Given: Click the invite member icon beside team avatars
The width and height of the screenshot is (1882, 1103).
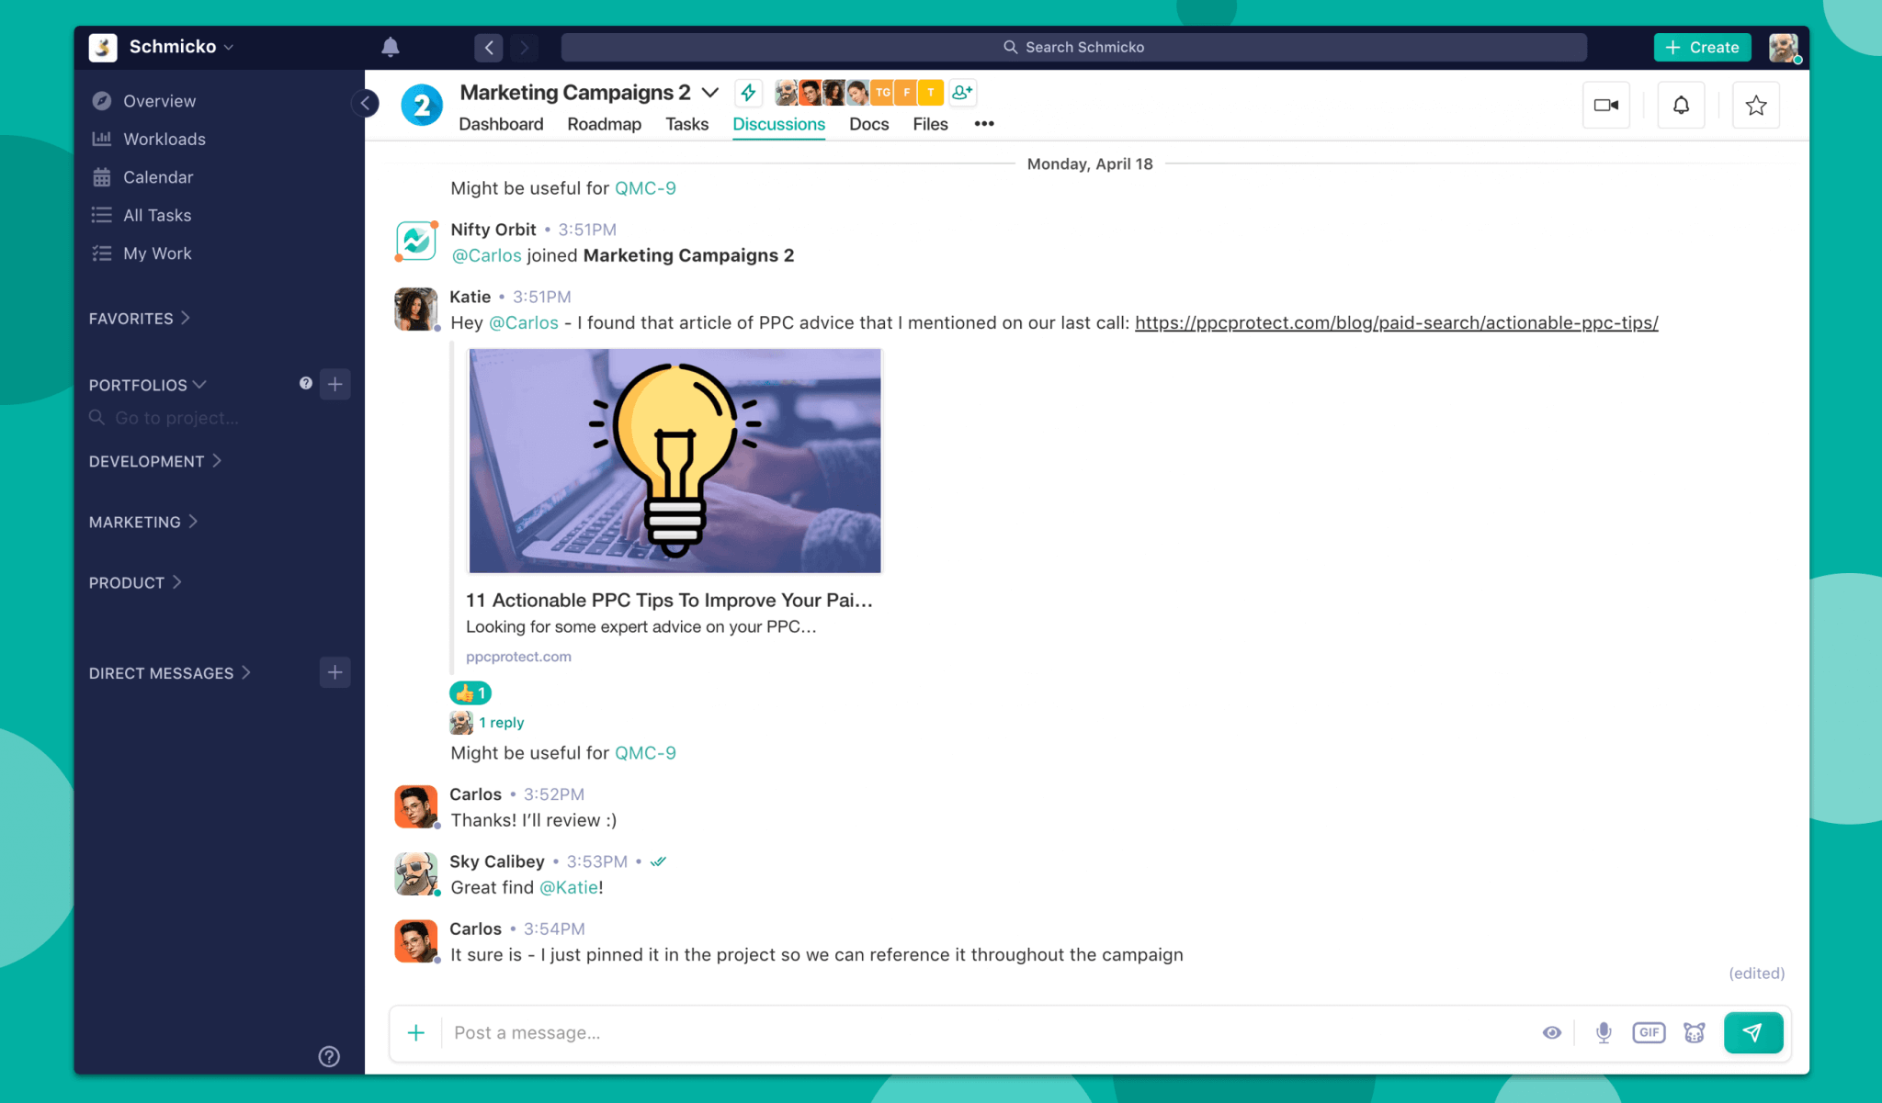Looking at the screenshot, I should (961, 92).
